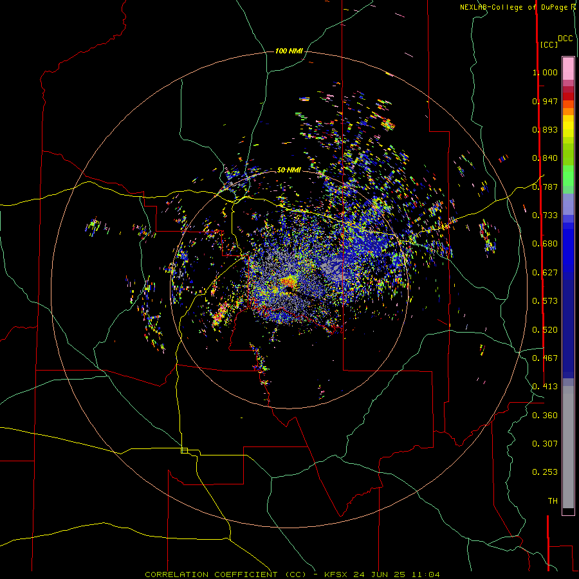
Task: Select the 0.627 scale value
Action: (545, 273)
